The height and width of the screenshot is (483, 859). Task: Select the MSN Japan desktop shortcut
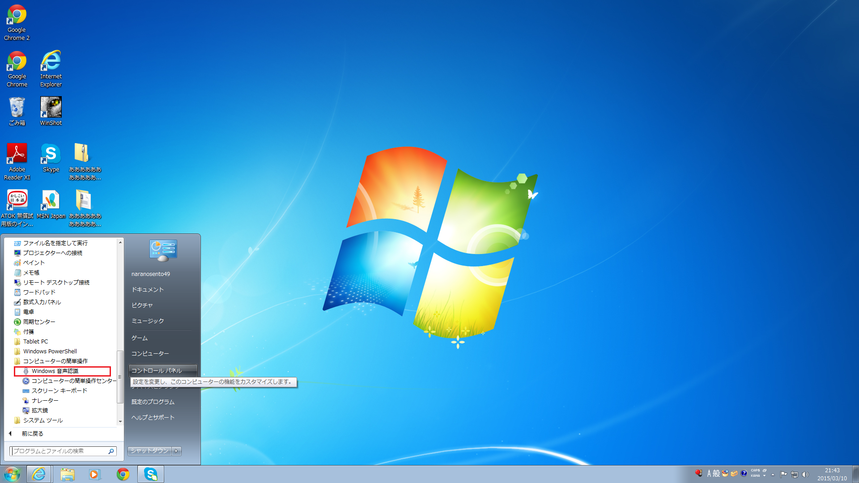click(51, 205)
